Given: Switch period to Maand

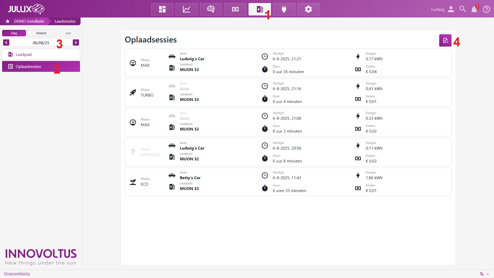Looking at the screenshot, I should tap(41, 33).
